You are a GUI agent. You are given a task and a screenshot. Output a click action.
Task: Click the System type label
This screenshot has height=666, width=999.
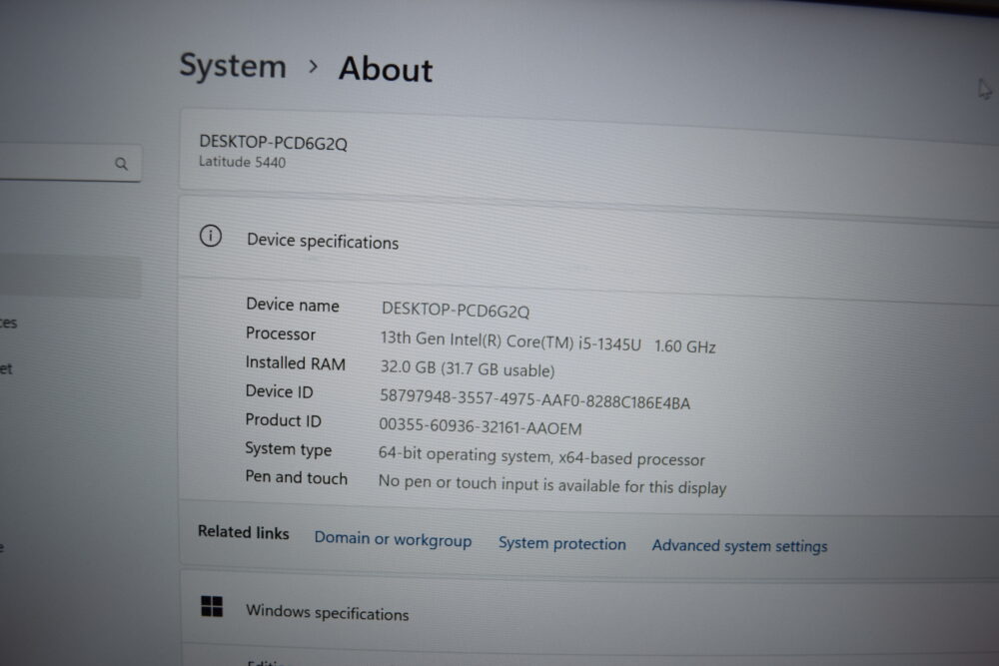coord(289,449)
